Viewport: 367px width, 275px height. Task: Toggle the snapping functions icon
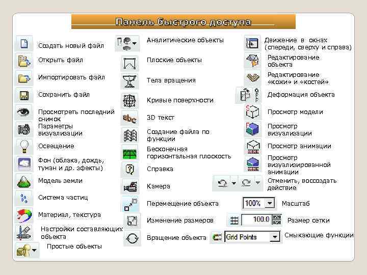coord(217,237)
